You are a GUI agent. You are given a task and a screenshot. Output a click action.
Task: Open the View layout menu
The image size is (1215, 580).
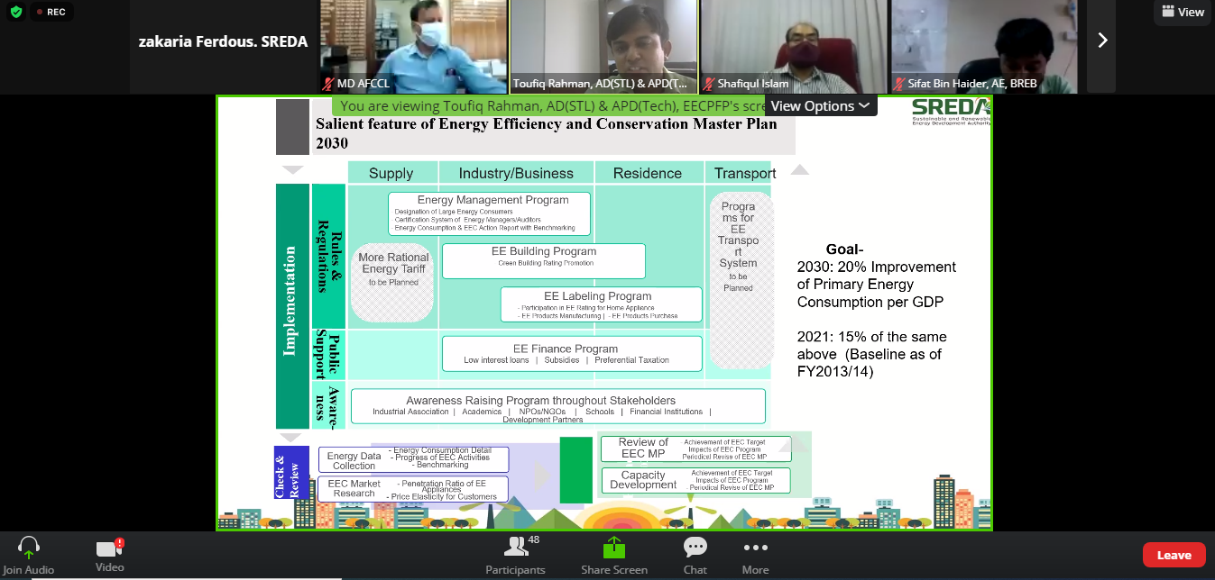pos(1183,12)
